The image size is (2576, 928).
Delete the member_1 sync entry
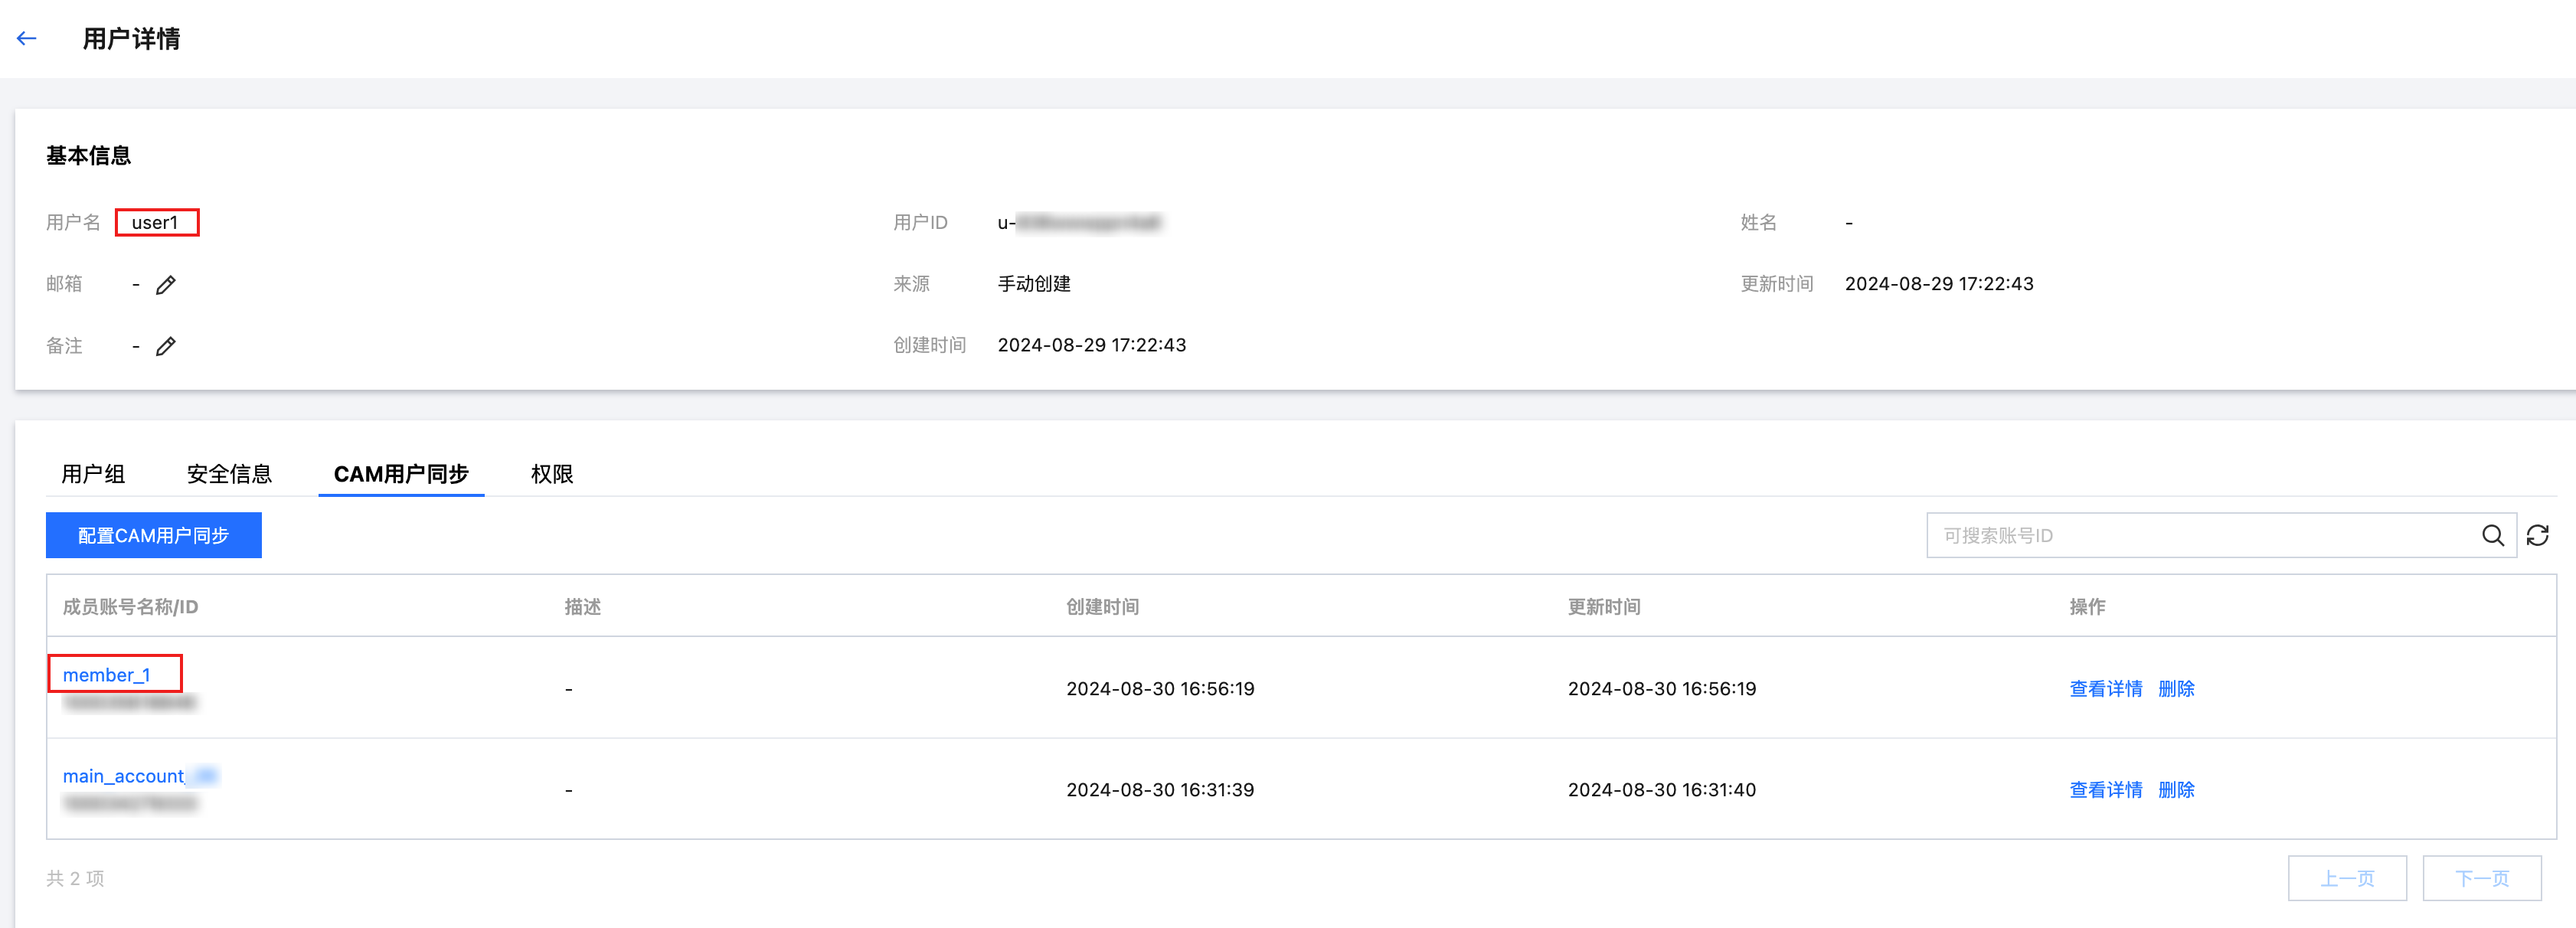(x=2176, y=689)
